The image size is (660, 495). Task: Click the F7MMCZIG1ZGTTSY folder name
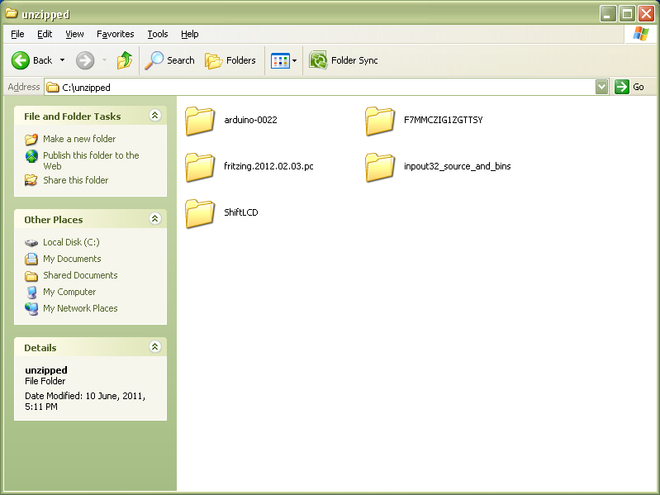click(x=444, y=120)
